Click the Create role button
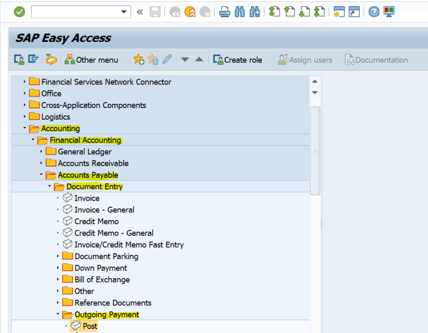This screenshot has height=333, width=428. tap(238, 60)
